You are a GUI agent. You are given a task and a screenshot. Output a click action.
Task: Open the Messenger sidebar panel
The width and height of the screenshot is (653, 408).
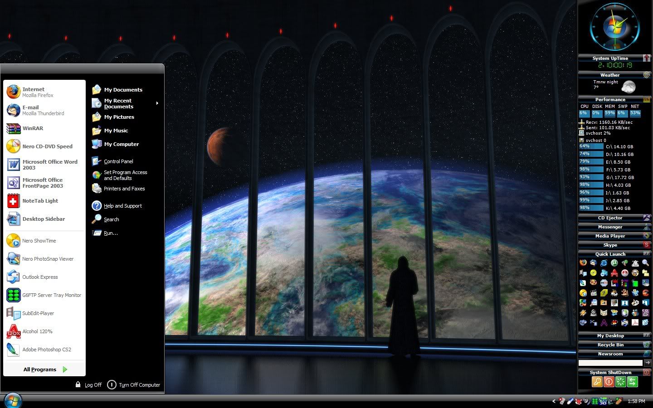[614, 227]
